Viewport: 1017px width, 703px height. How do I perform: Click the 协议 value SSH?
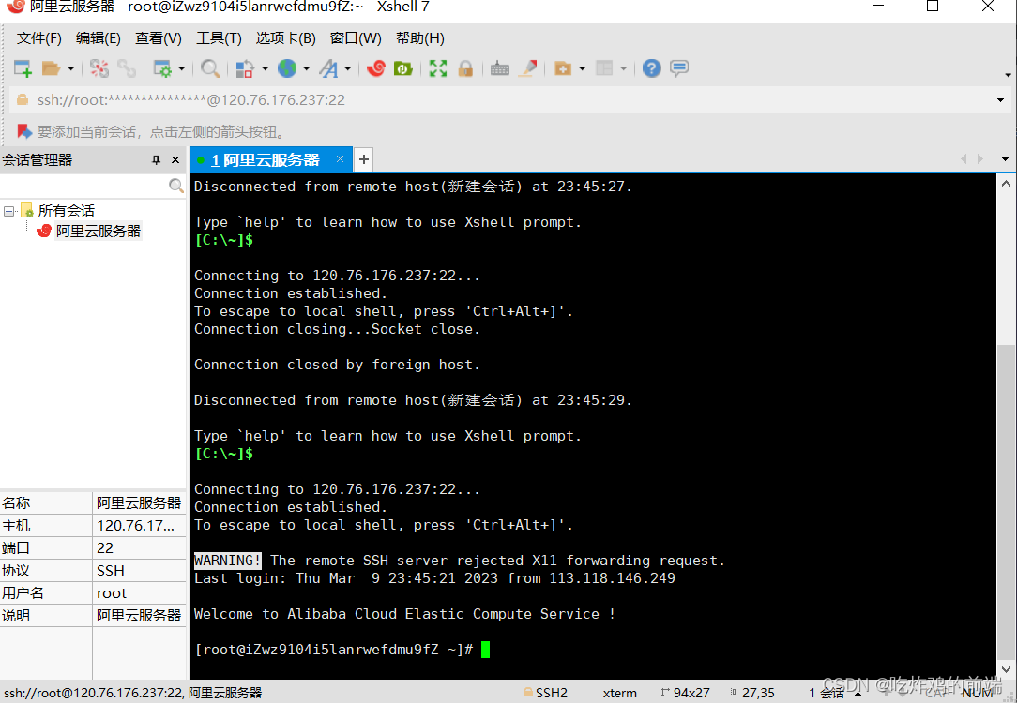(111, 571)
